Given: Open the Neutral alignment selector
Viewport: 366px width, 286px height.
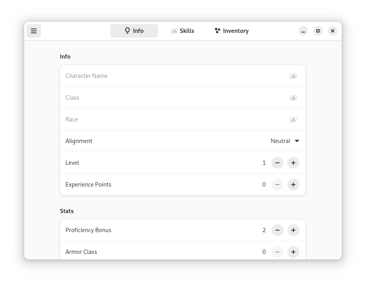Looking at the screenshot, I should coord(285,141).
